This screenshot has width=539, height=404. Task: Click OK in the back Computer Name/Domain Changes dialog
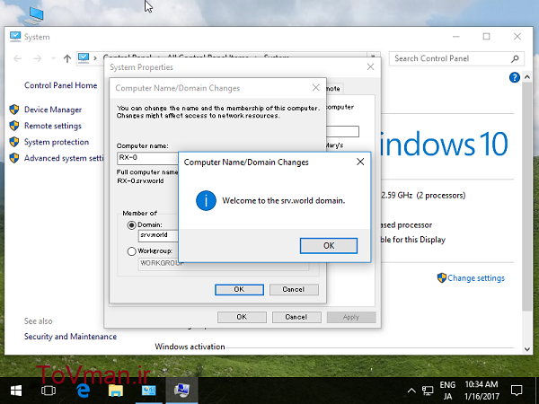click(x=239, y=290)
